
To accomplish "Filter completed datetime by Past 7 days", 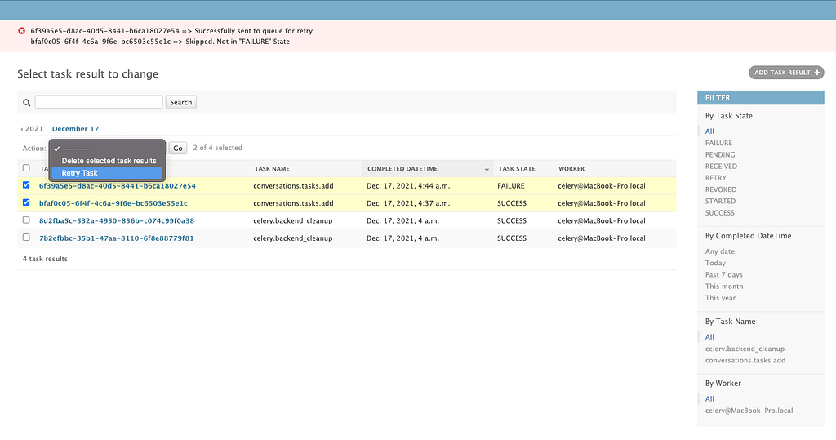I will coord(724,274).
